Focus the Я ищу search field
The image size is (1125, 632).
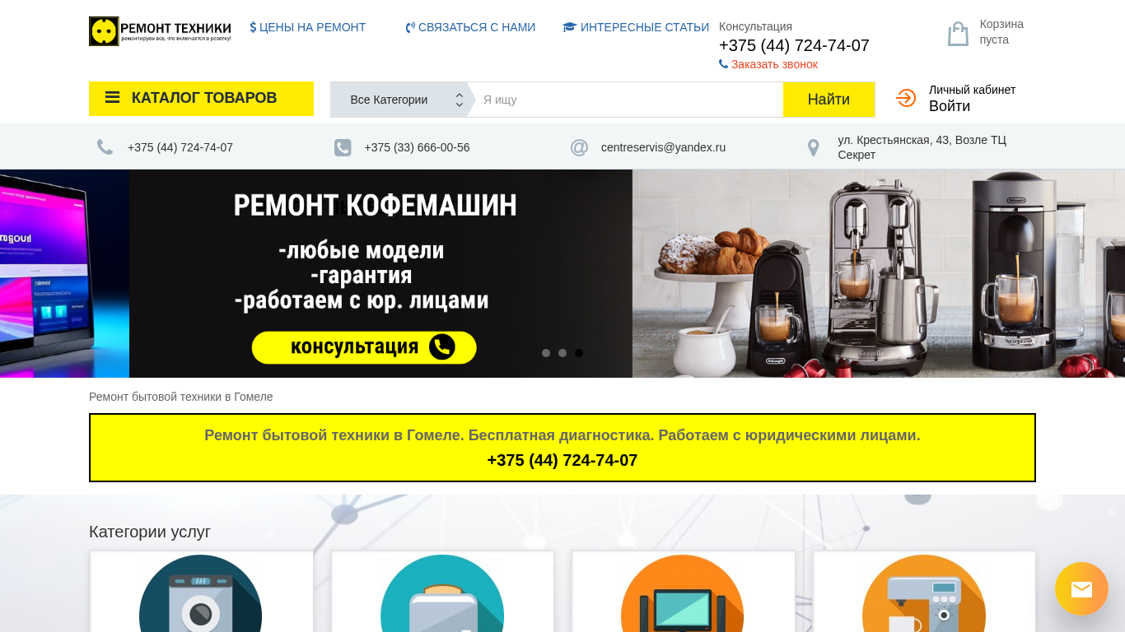point(628,100)
